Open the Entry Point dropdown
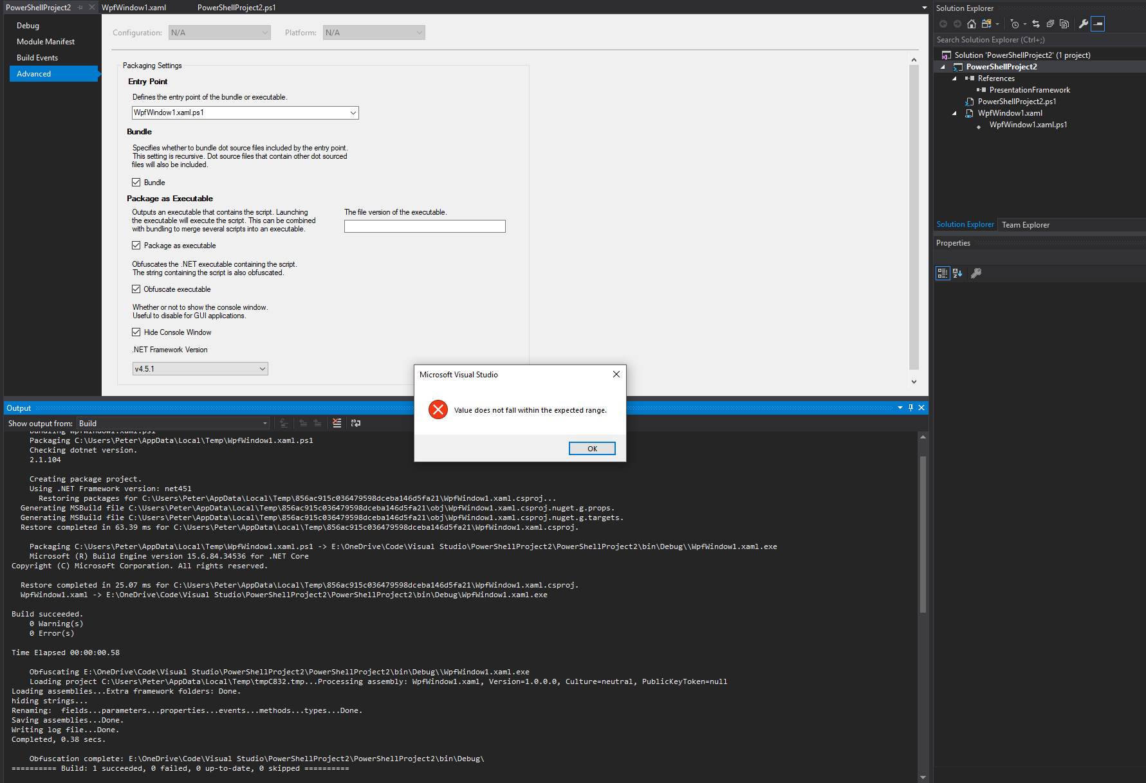Image resolution: width=1146 pixels, height=783 pixels. pos(353,113)
